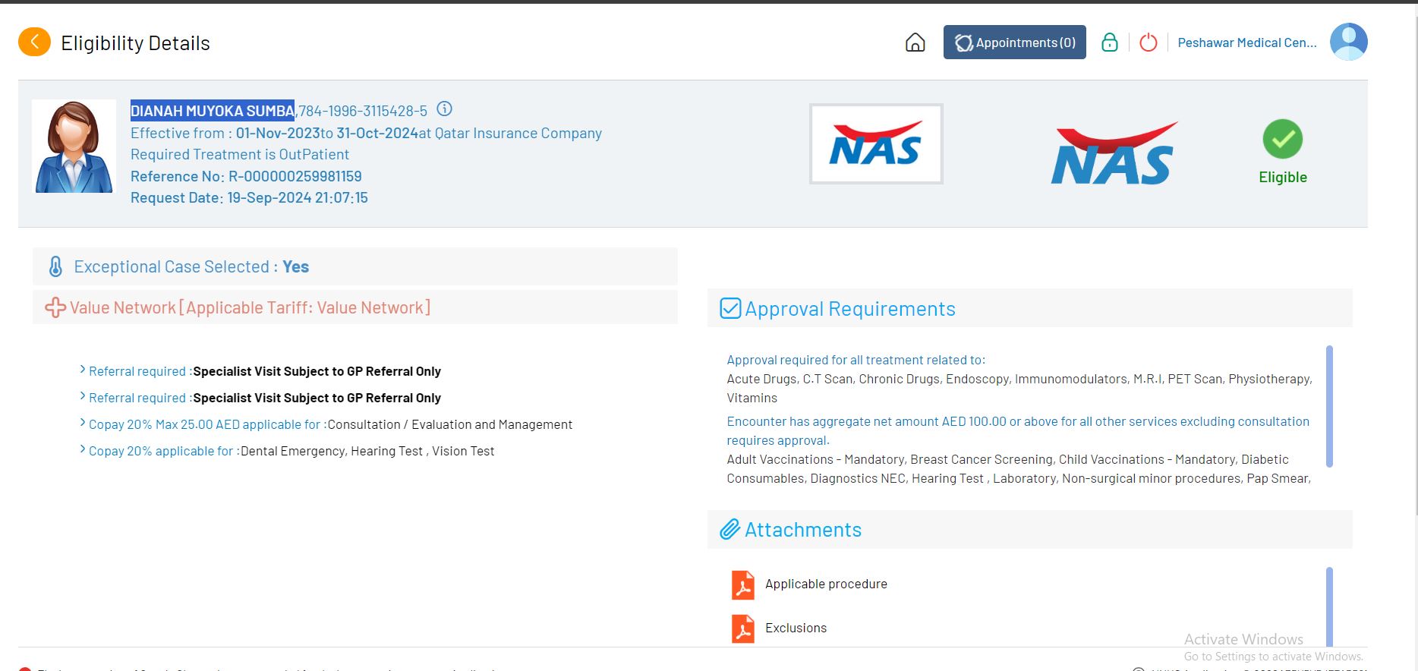This screenshot has width=1418, height=671.
Task: Open the user profile avatar icon
Action: [x=1348, y=42]
